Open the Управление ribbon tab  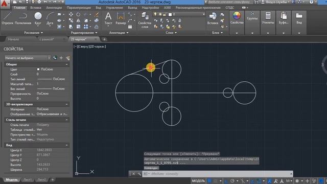pos(114,8)
